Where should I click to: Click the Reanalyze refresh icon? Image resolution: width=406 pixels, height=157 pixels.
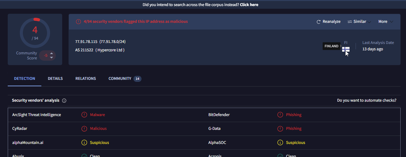tap(319, 22)
